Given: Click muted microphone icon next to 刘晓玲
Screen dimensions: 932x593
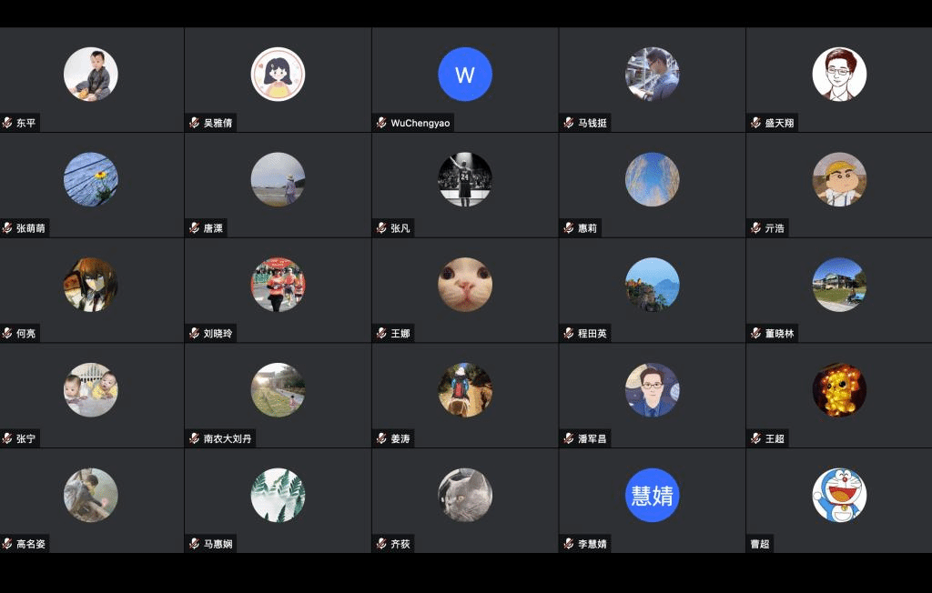Looking at the screenshot, I should point(195,334).
